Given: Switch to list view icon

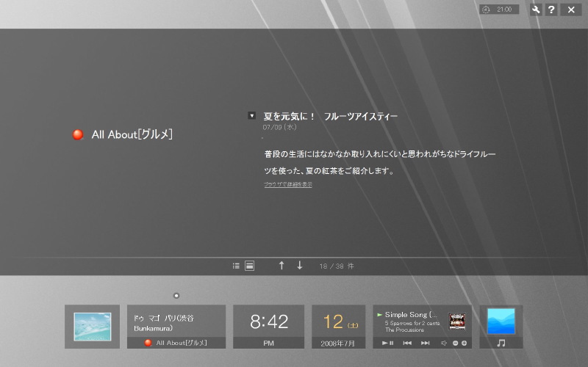Looking at the screenshot, I should click(236, 266).
